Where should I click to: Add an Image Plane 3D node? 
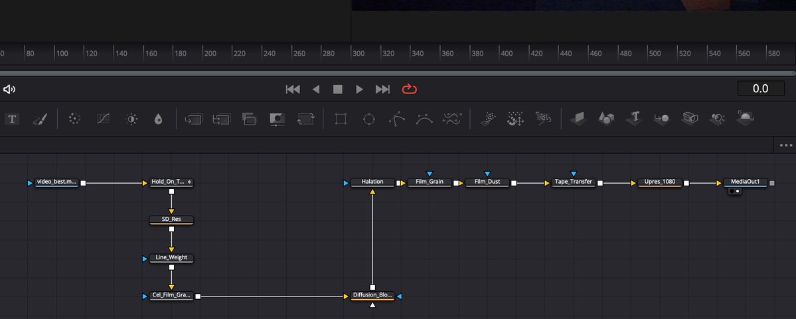point(578,119)
